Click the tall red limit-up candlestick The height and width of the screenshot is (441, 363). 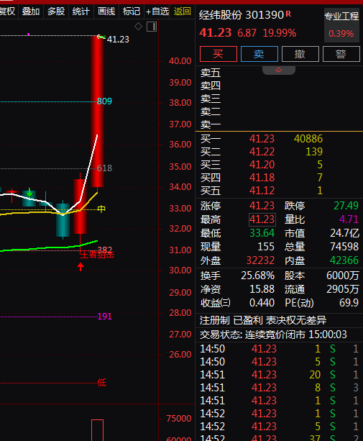pyautogui.click(x=98, y=111)
